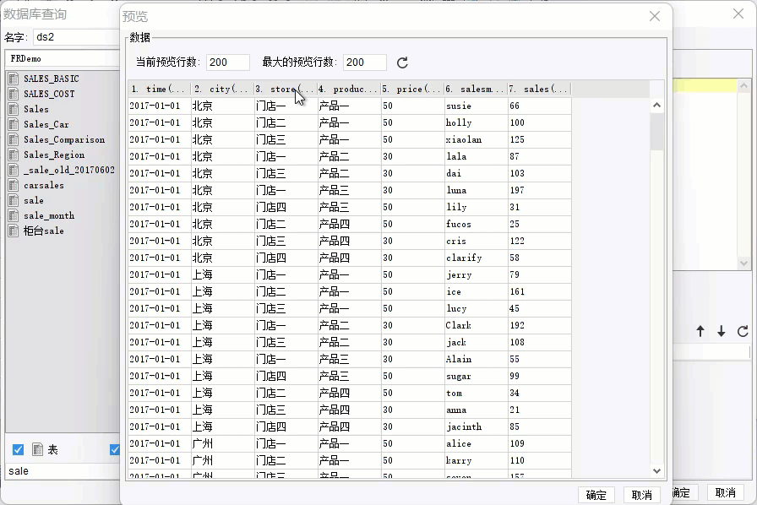Select the cell with salesman xiaolan
The height and width of the screenshot is (505, 757).
pos(476,139)
